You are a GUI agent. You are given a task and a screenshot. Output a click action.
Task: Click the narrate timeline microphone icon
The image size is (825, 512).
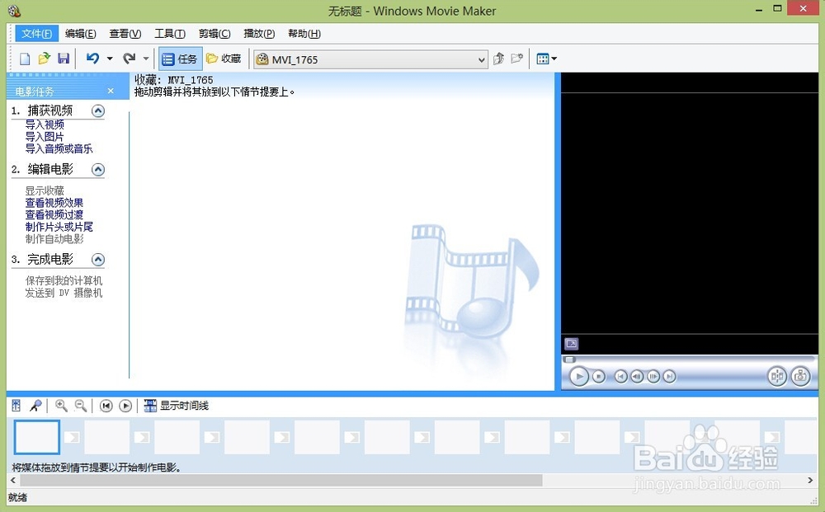coord(35,406)
